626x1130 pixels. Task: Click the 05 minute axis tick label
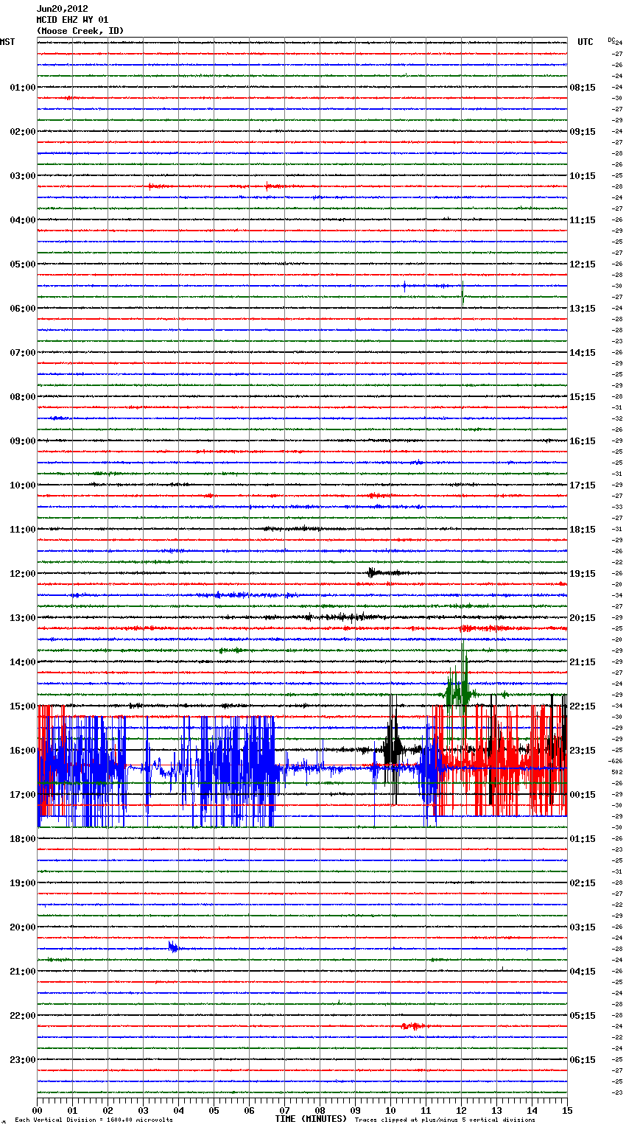tap(214, 1110)
